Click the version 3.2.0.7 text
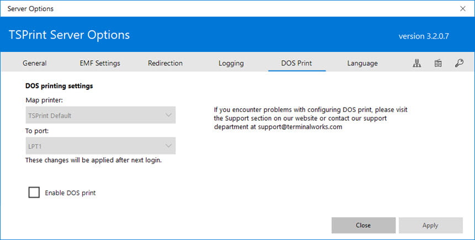 (x=424, y=36)
